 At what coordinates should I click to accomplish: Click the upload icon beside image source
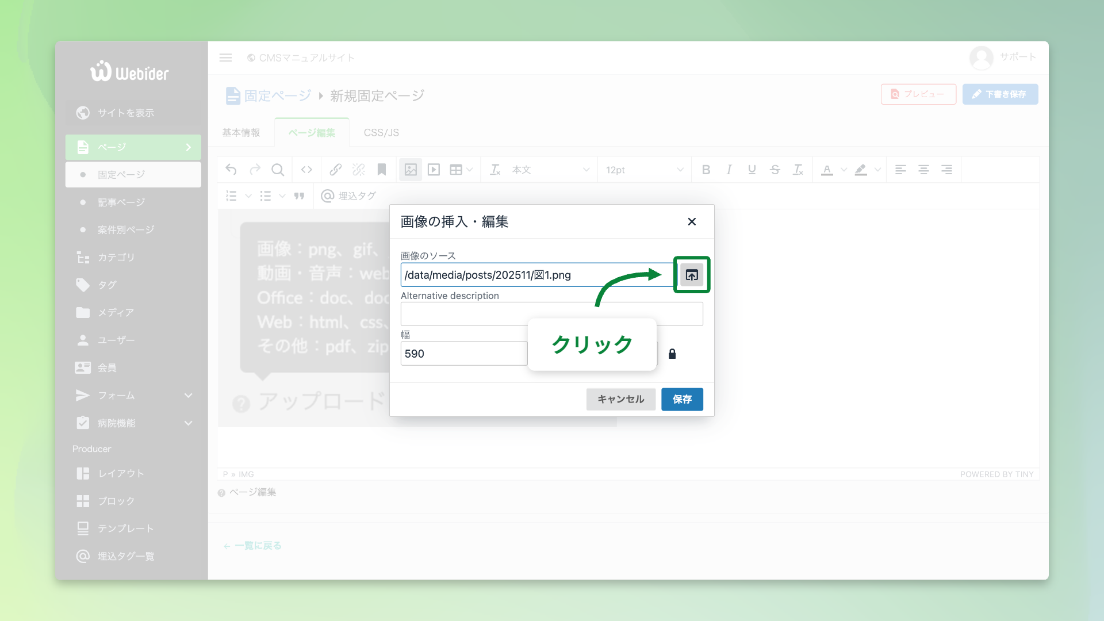692,275
